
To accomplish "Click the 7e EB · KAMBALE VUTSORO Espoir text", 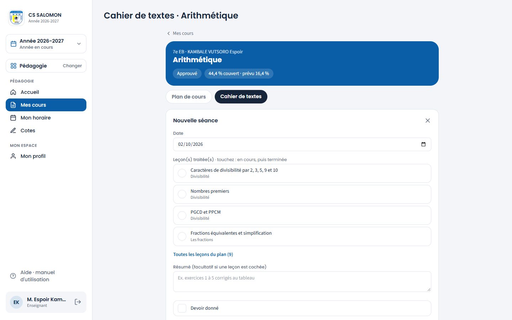I will pos(208,52).
